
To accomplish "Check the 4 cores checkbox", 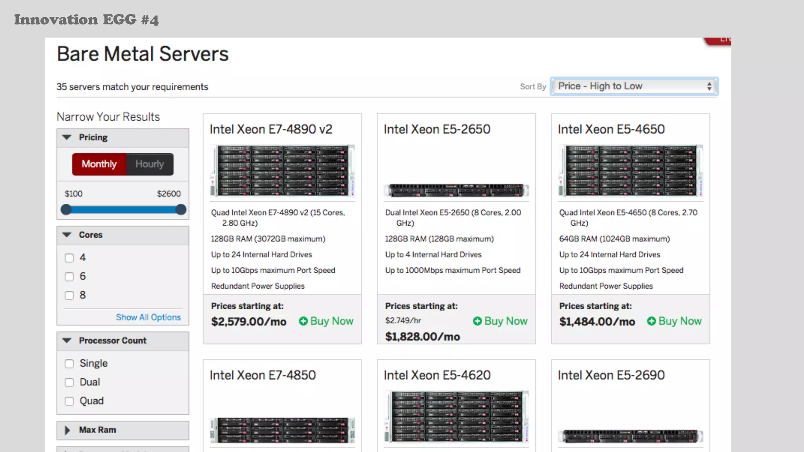I will 69,258.
